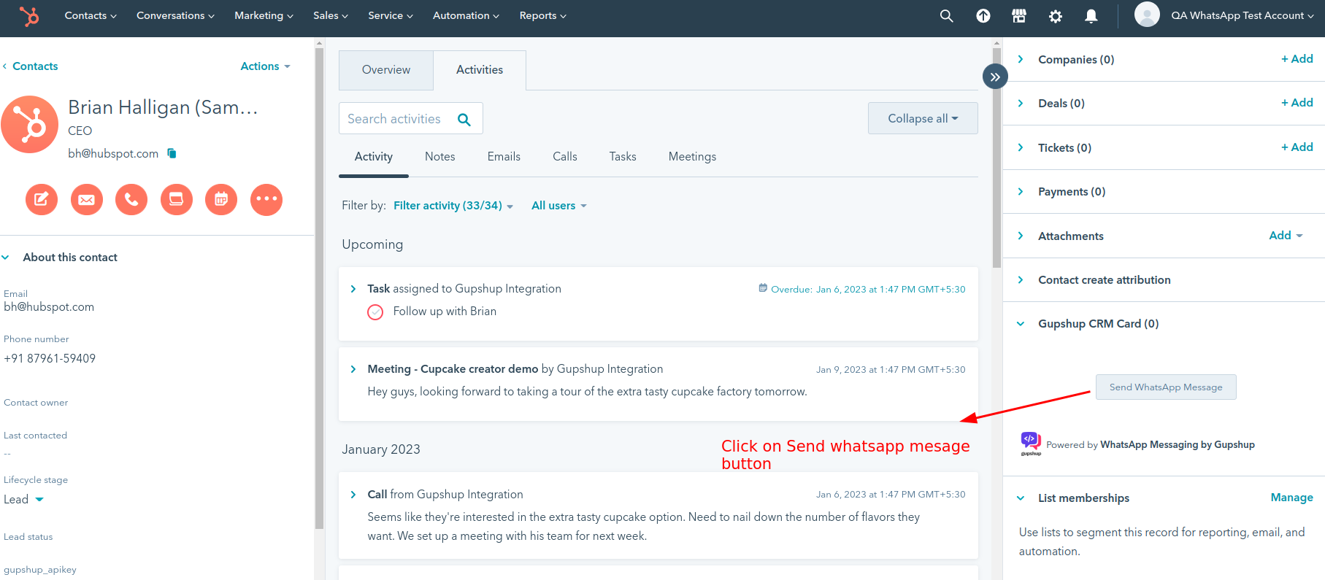Open the Lifecycle stage Lead dropdown
Viewport: 1325px width, 580px height.
tap(24, 500)
